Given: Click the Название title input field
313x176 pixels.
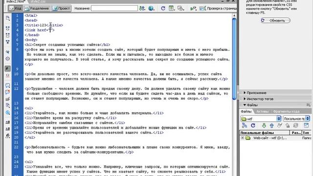Looking at the screenshot, I should pos(114,8).
